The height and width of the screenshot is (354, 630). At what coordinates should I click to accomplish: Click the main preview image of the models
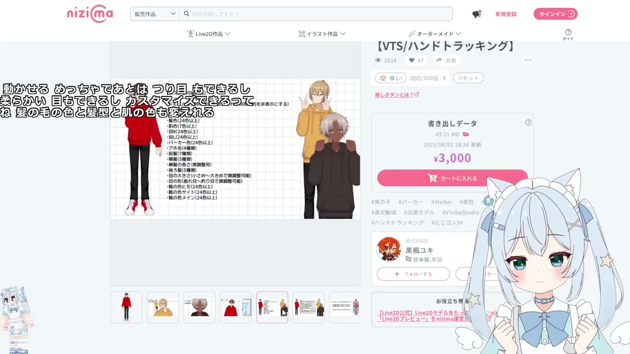tap(235, 148)
